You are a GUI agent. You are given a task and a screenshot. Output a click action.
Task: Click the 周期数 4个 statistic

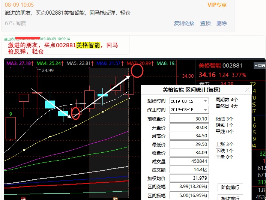[x=227, y=99]
